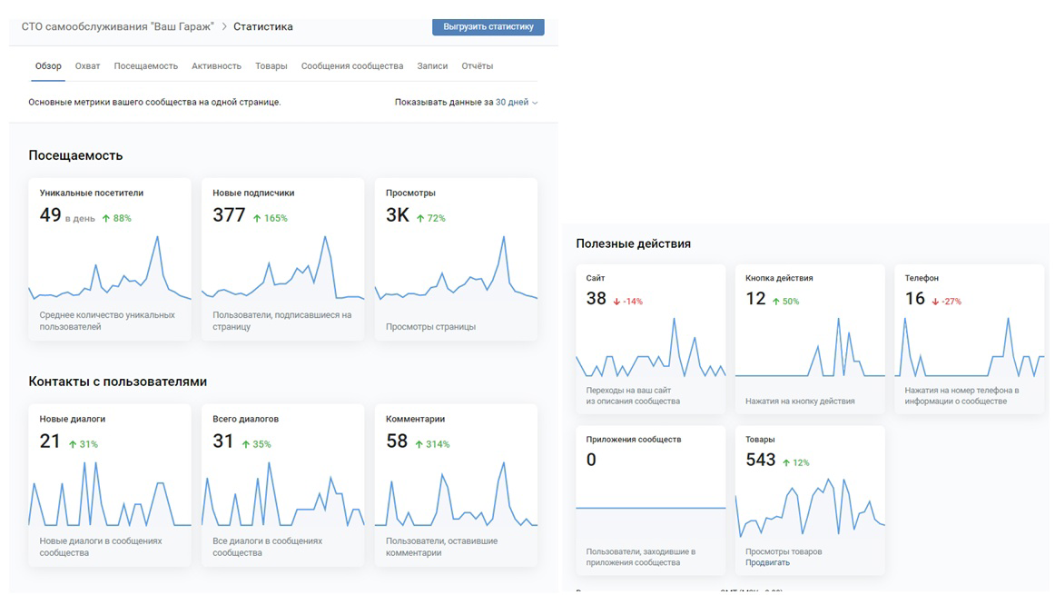Click the Выгрузить статистику button

point(488,27)
